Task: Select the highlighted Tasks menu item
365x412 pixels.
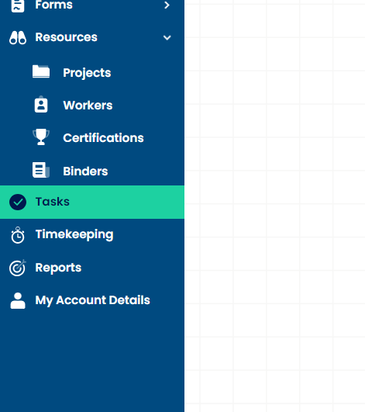Action: 92,202
